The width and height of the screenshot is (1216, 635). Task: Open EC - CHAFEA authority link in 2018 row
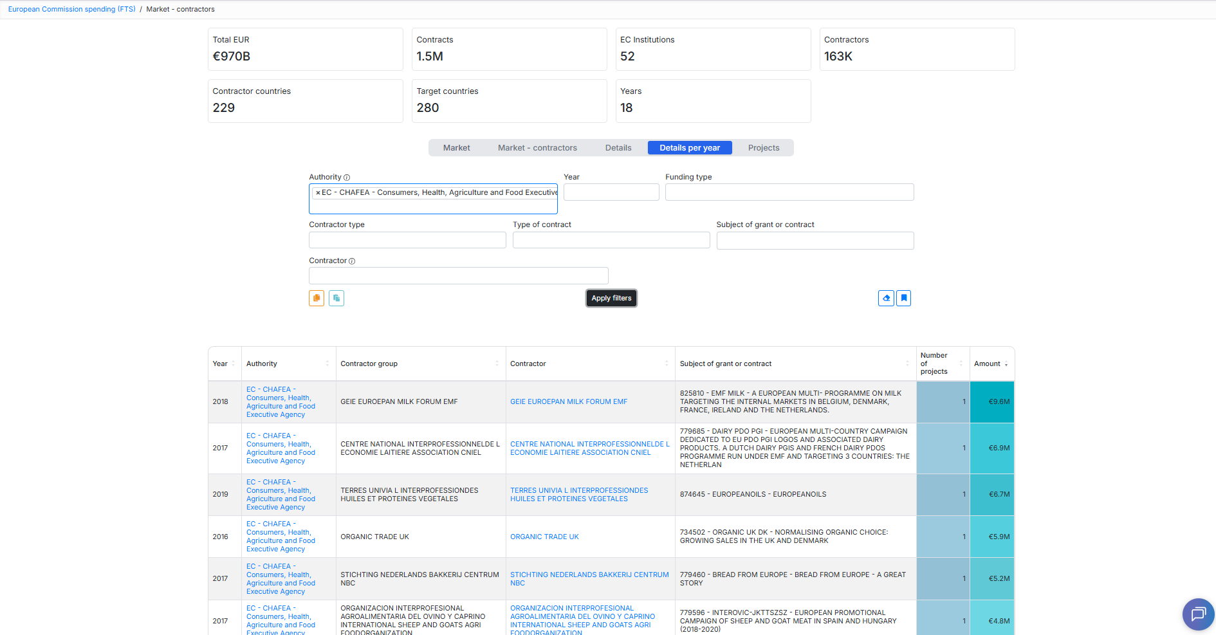click(281, 402)
